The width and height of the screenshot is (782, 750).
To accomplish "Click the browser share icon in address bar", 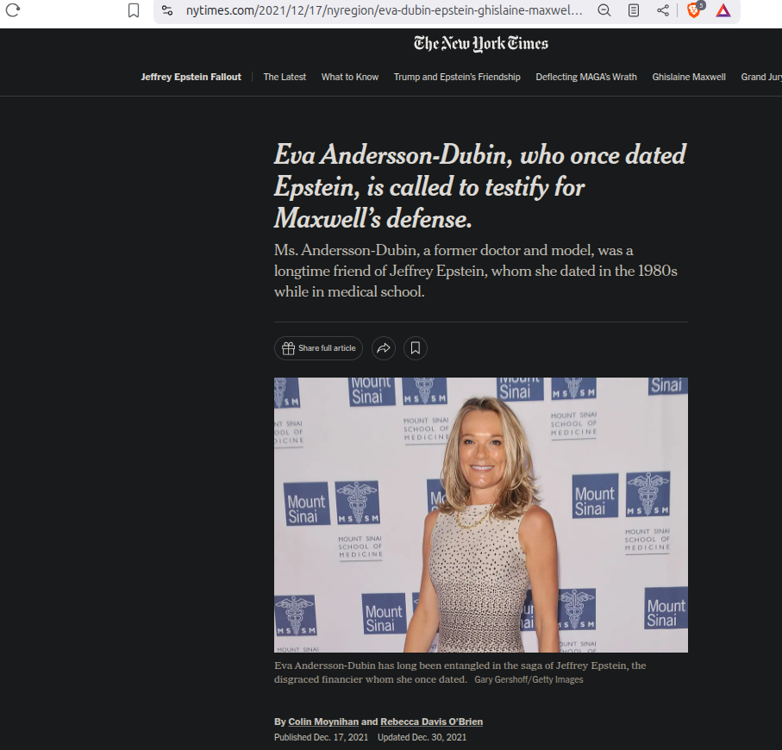I will tap(663, 10).
